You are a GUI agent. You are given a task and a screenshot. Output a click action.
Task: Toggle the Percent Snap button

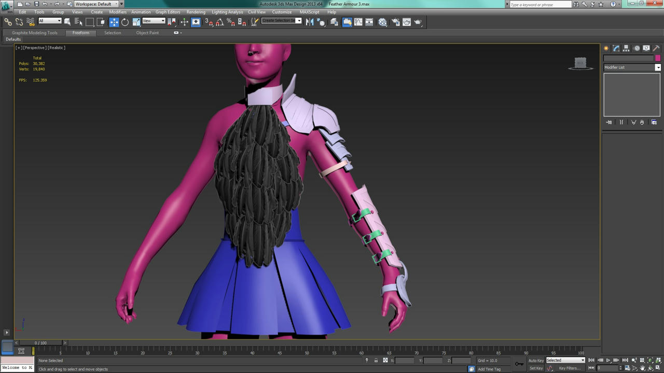point(231,22)
